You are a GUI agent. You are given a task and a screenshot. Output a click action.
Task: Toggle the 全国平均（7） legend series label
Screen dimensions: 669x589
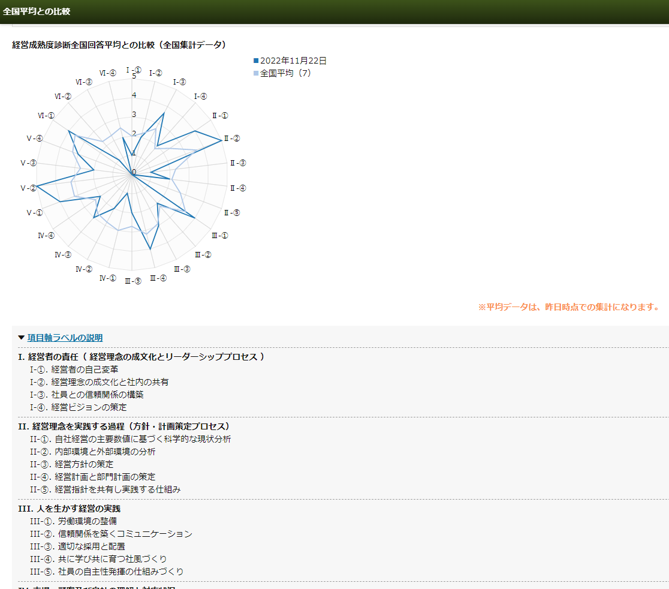point(285,73)
